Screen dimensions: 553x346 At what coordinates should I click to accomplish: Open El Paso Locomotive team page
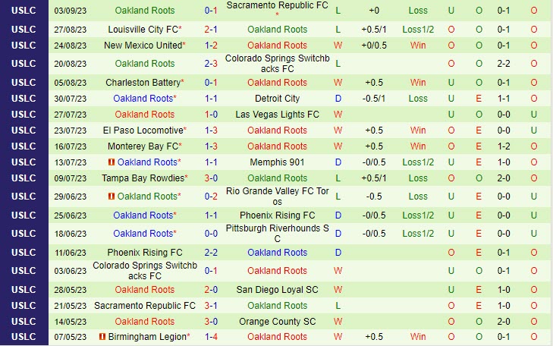click(x=142, y=131)
